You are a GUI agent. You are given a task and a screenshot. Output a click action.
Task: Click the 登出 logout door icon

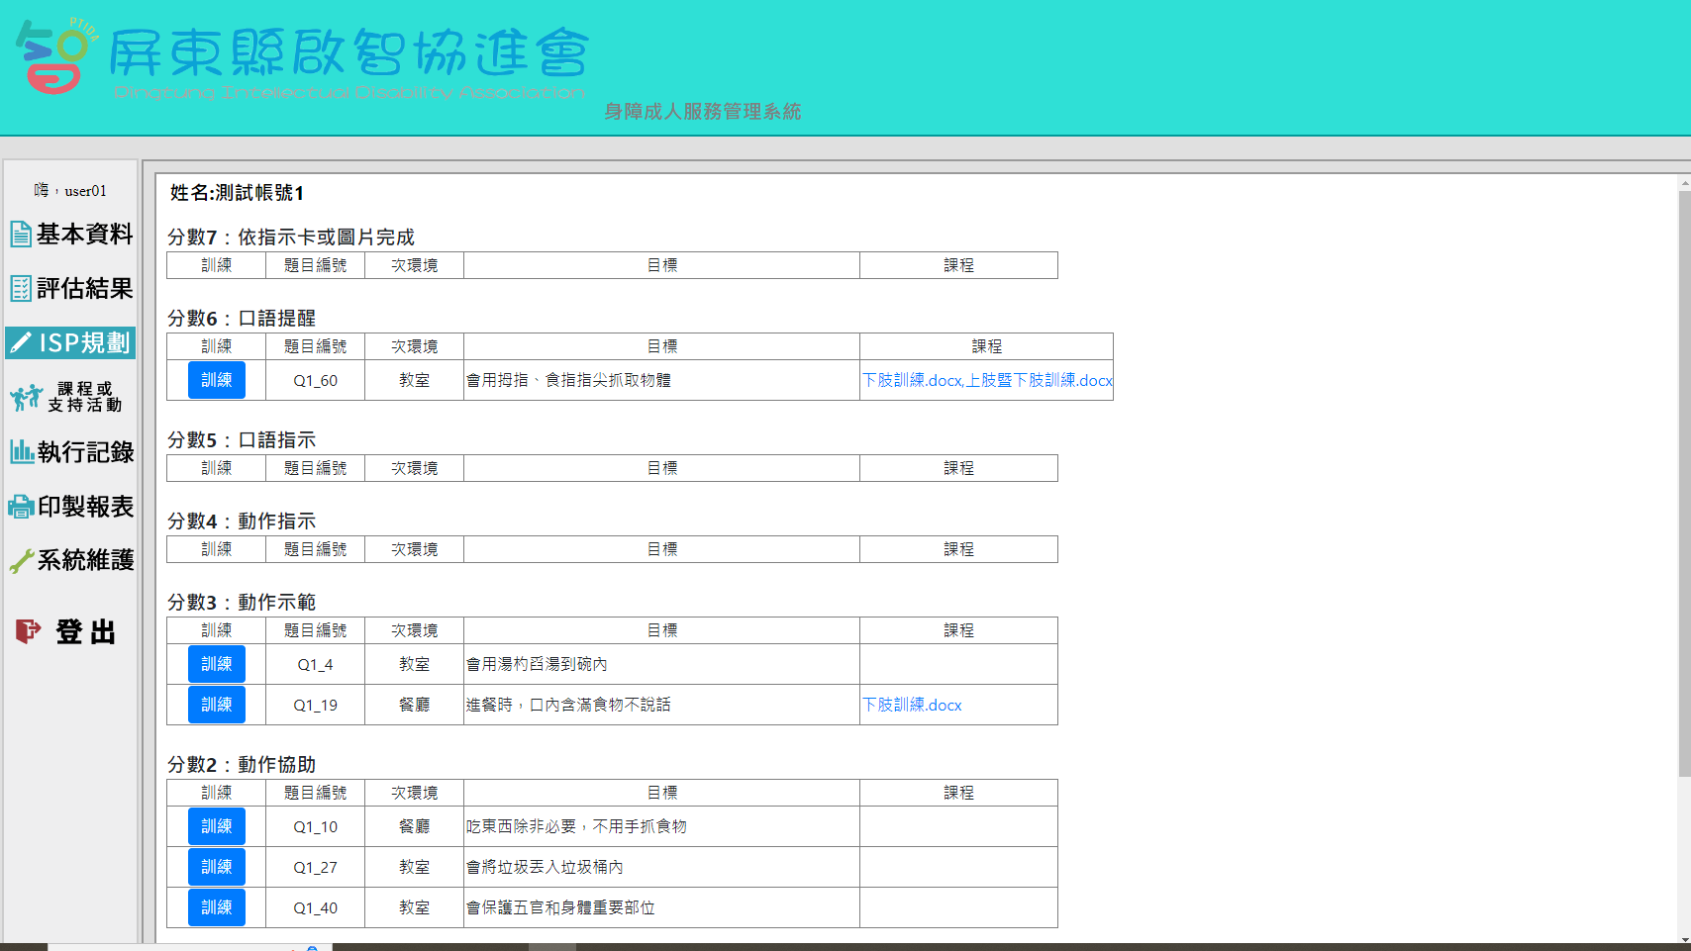[x=28, y=631]
